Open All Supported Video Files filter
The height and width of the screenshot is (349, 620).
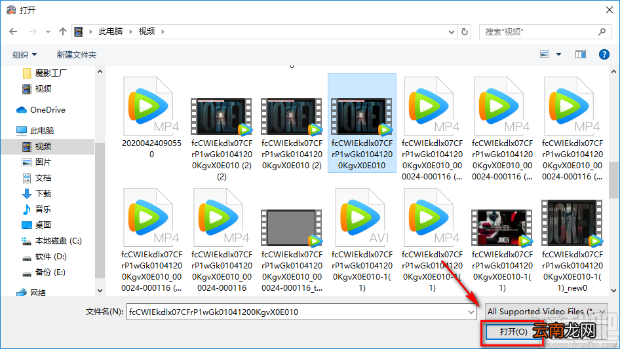547,312
